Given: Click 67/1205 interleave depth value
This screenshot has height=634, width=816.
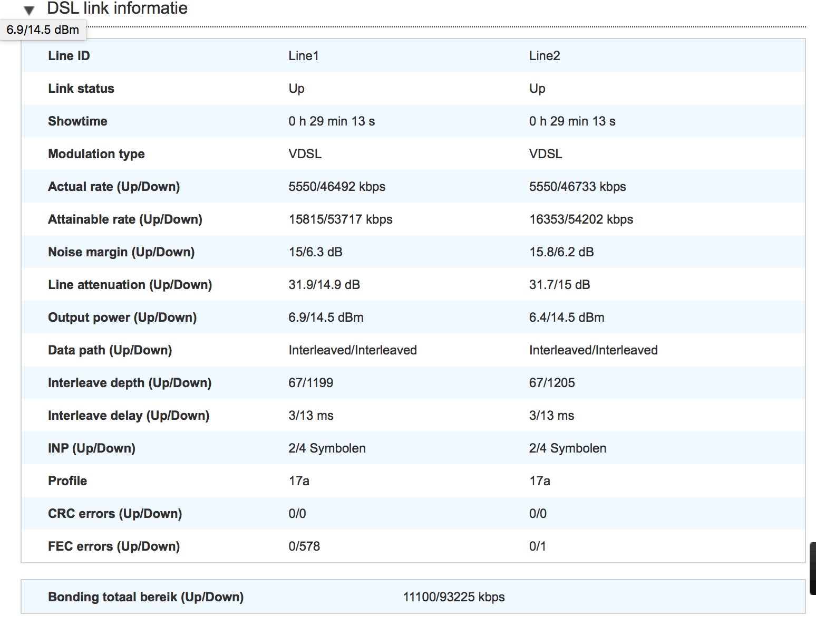Looking at the screenshot, I should 552,382.
